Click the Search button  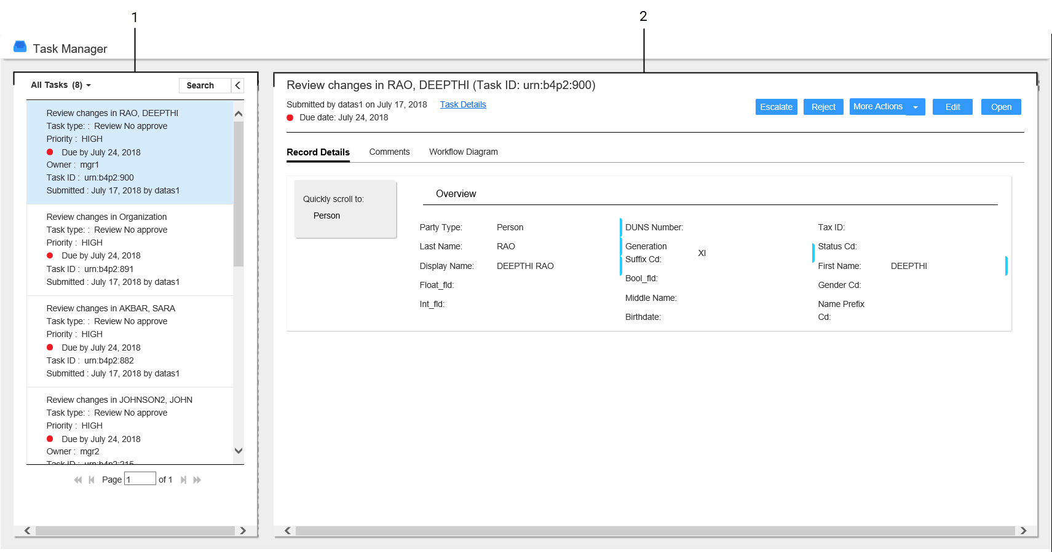pyautogui.click(x=205, y=85)
